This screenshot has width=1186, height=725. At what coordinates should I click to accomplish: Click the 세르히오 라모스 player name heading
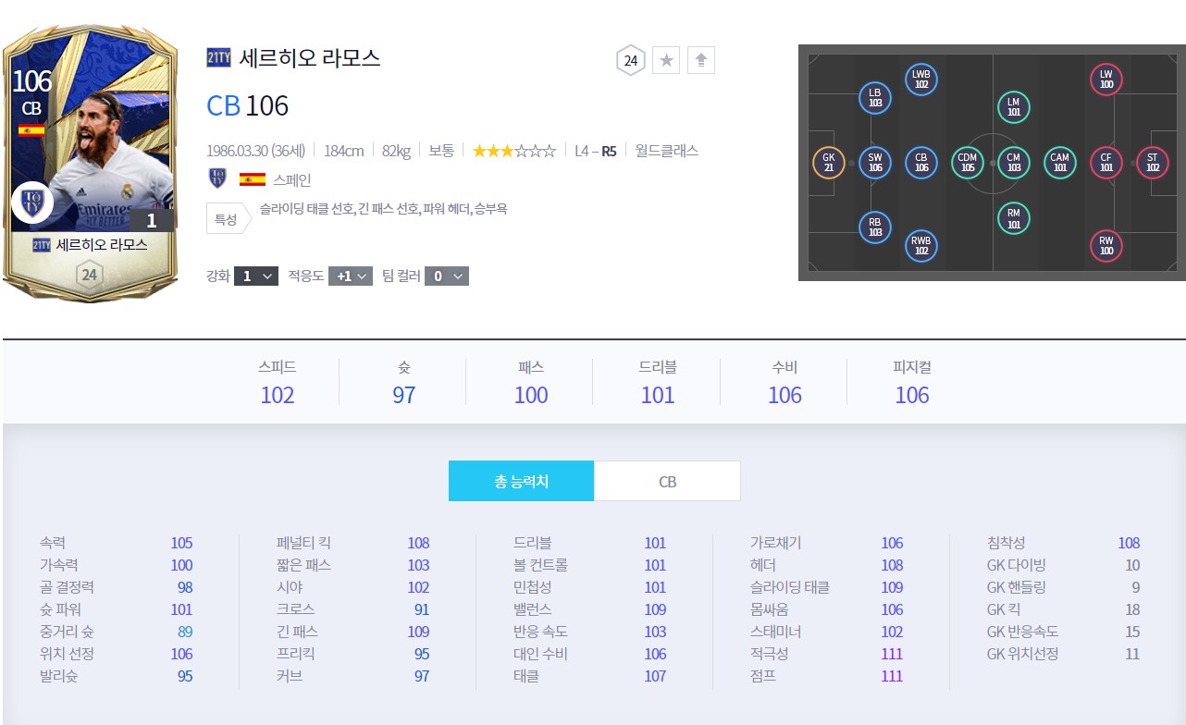(310, 59)
